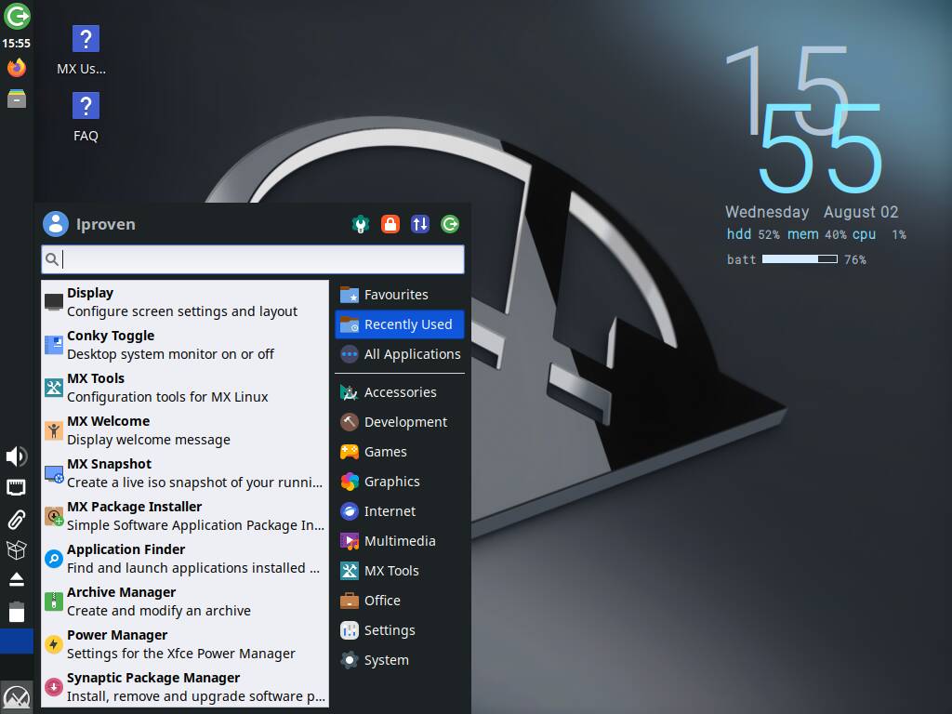Click the battery status icon in the panel

[x=17, y=612]
